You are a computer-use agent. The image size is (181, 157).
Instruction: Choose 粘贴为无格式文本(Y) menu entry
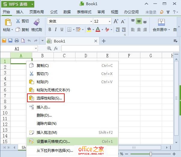tap(72, 90)
